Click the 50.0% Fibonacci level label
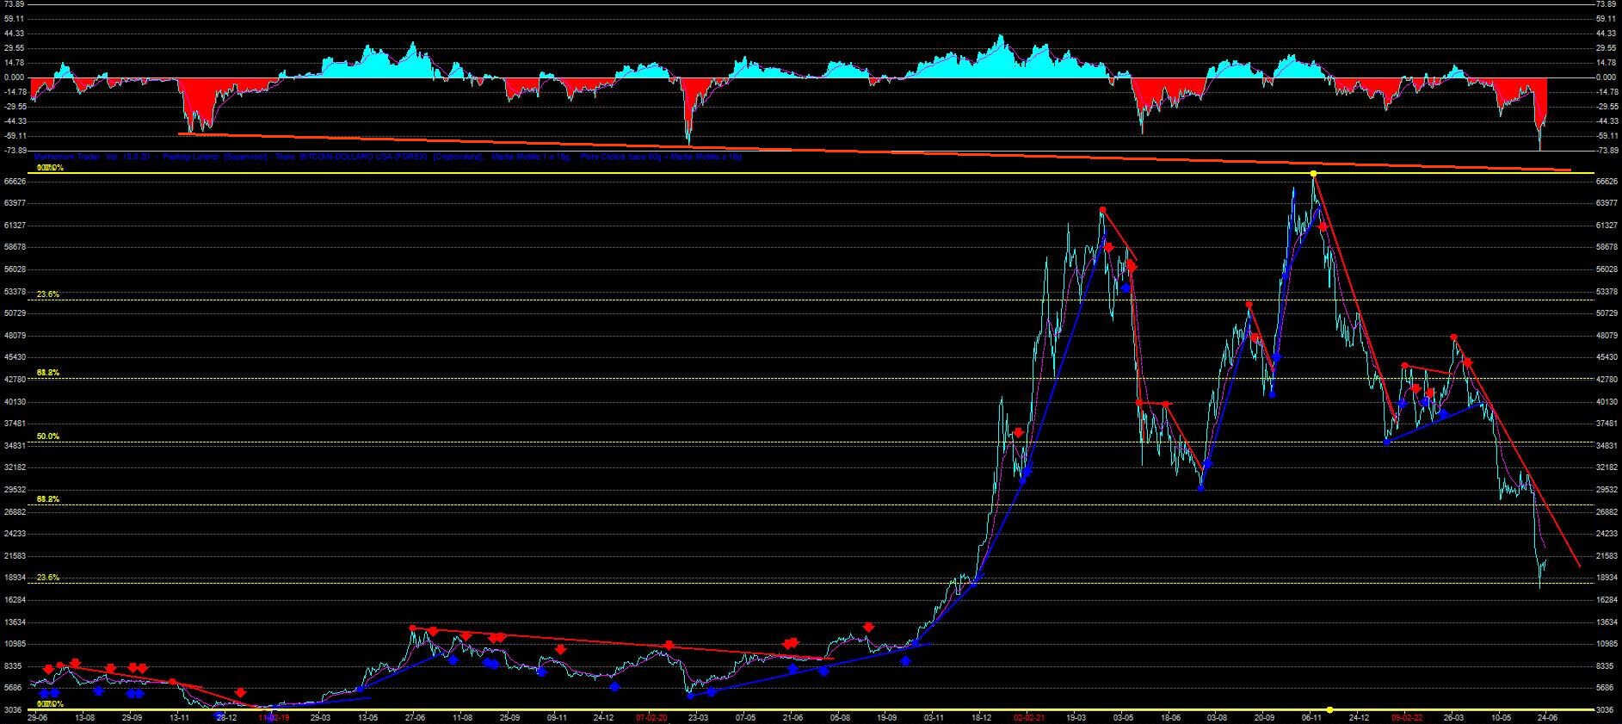The height and width of the screenshot is (724, 1622). click(48, 436)
